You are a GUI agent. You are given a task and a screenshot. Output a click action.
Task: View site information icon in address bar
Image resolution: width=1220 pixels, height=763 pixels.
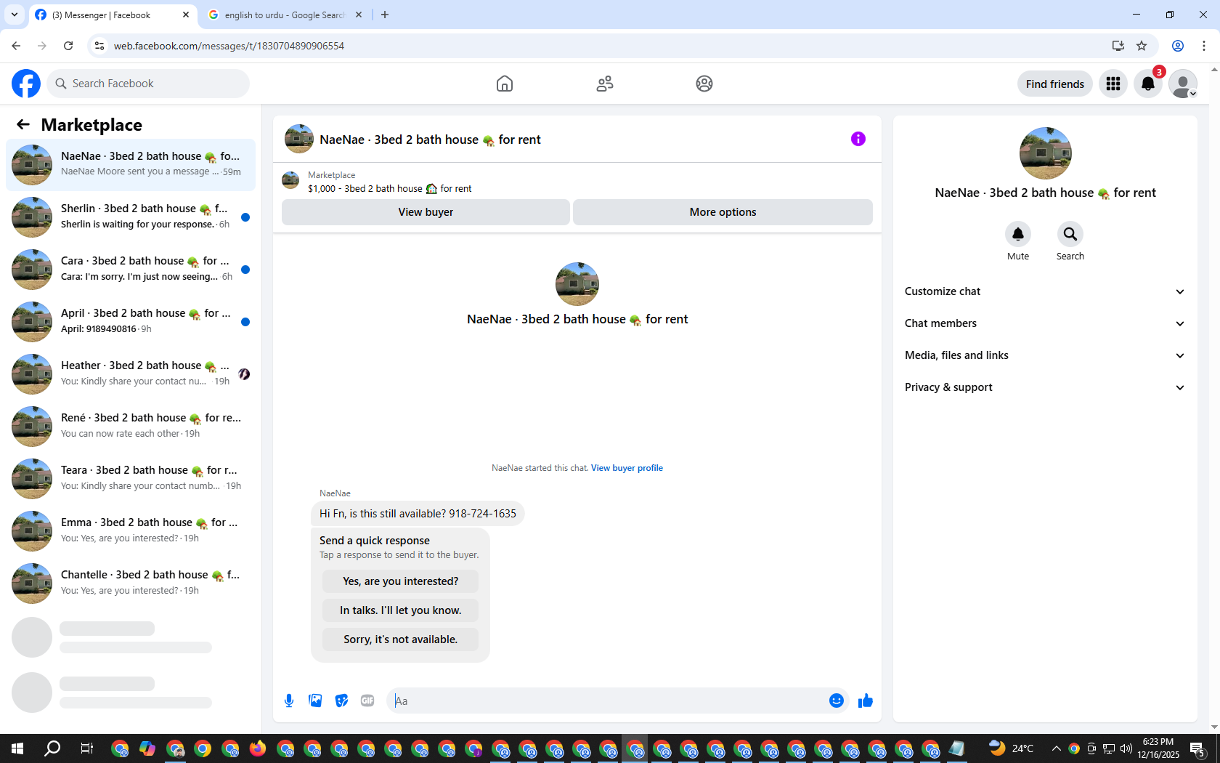pyautogui.click(x=99, y=46)
